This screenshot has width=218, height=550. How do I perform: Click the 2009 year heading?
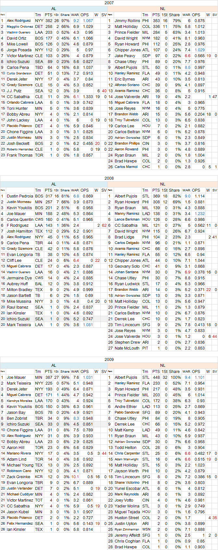click(x=109, y=360)
